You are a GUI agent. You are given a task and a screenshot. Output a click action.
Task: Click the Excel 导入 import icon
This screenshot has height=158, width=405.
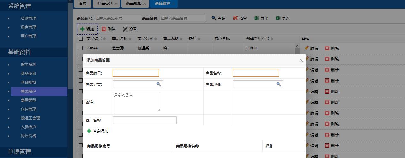pyautogui.click(x=278, y=18)
